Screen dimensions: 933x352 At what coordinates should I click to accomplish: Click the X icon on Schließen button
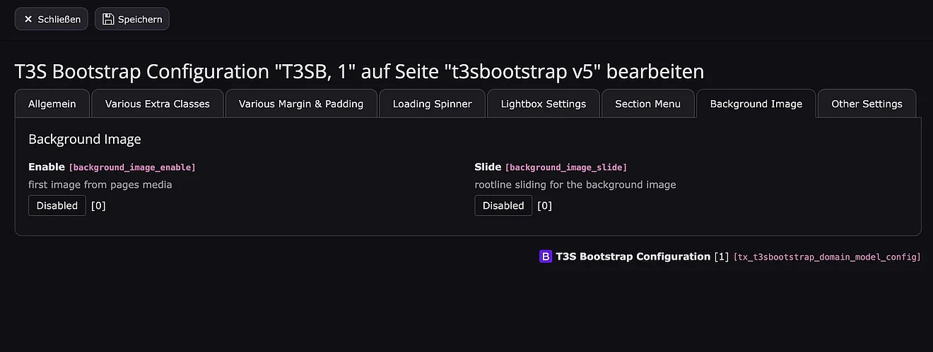[x=28, y=19]
